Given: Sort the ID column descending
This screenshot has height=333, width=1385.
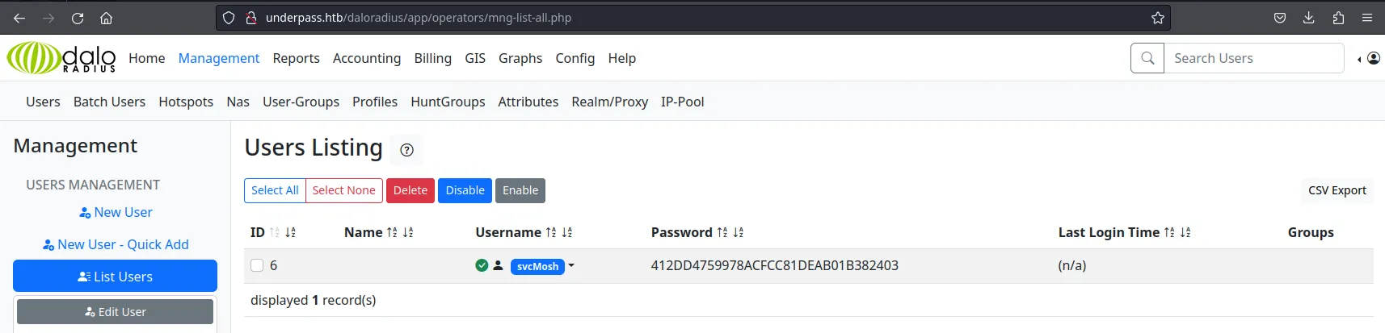Looking at the screenshot, I should point(291,232).
